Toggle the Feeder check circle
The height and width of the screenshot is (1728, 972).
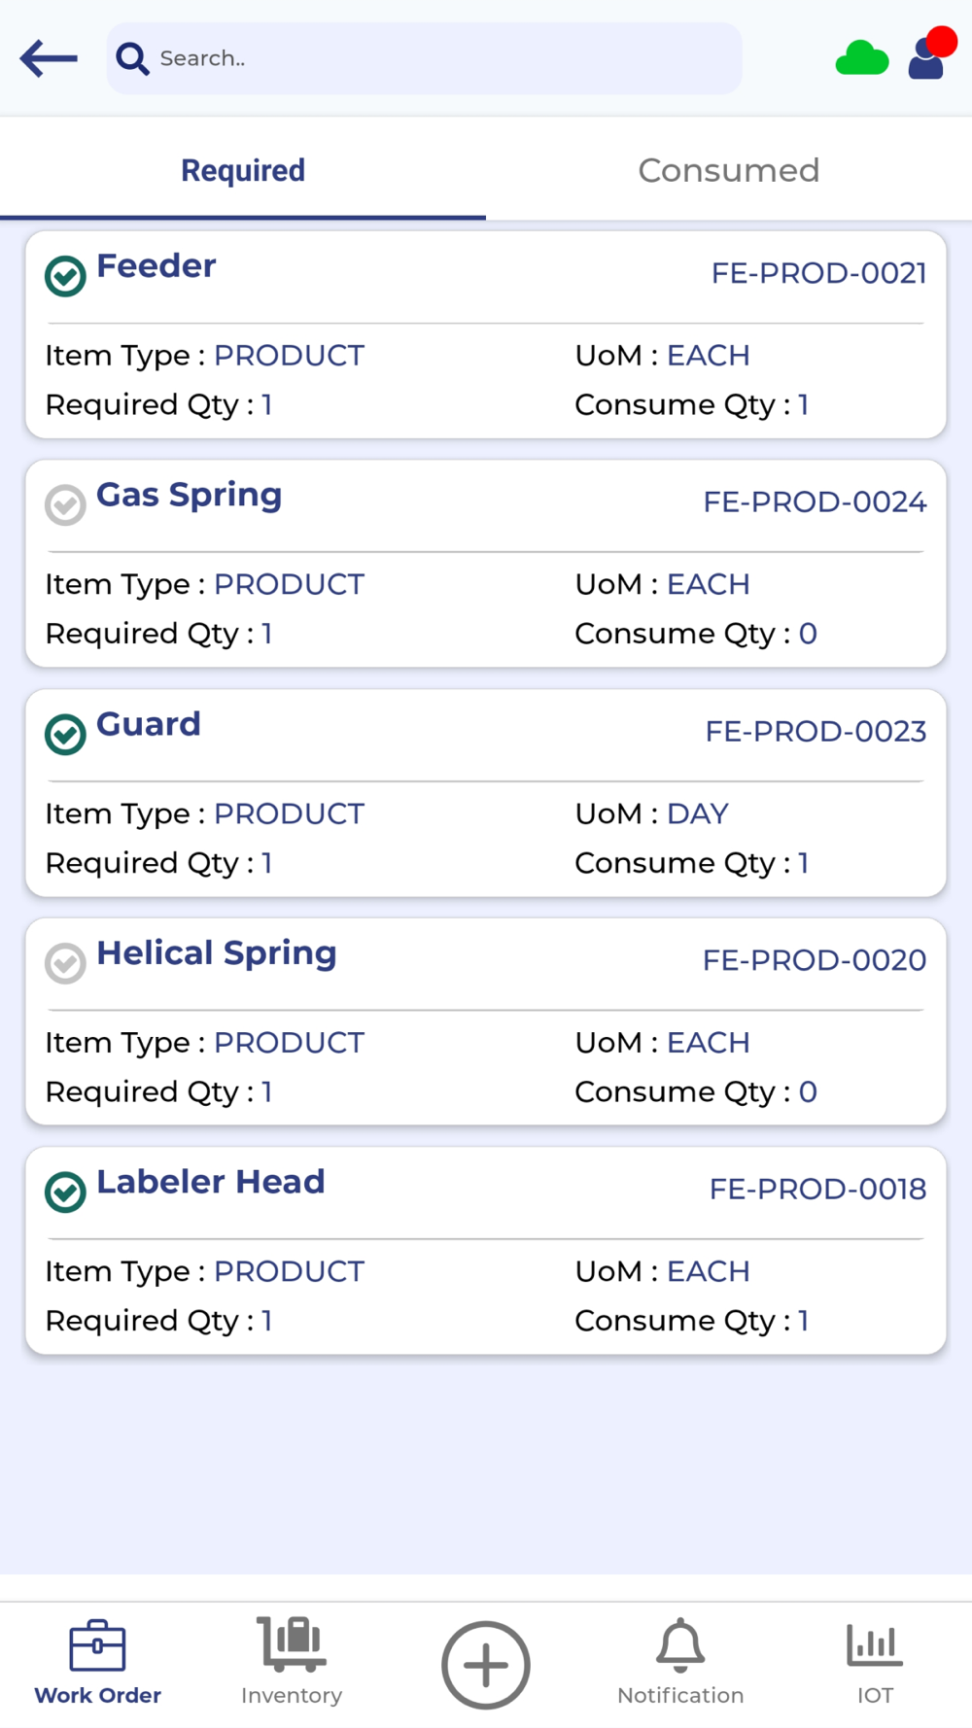66,276
